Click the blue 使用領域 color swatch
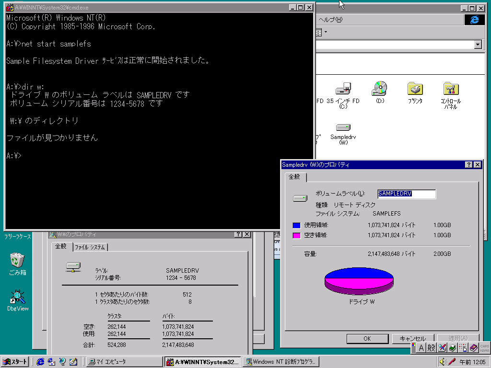Screen dimensions: 491x368 coord(296,225)
